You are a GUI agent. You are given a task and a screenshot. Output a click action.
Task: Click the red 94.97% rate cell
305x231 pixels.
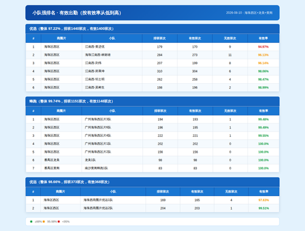pyautogui.click(x=264, y=47)
